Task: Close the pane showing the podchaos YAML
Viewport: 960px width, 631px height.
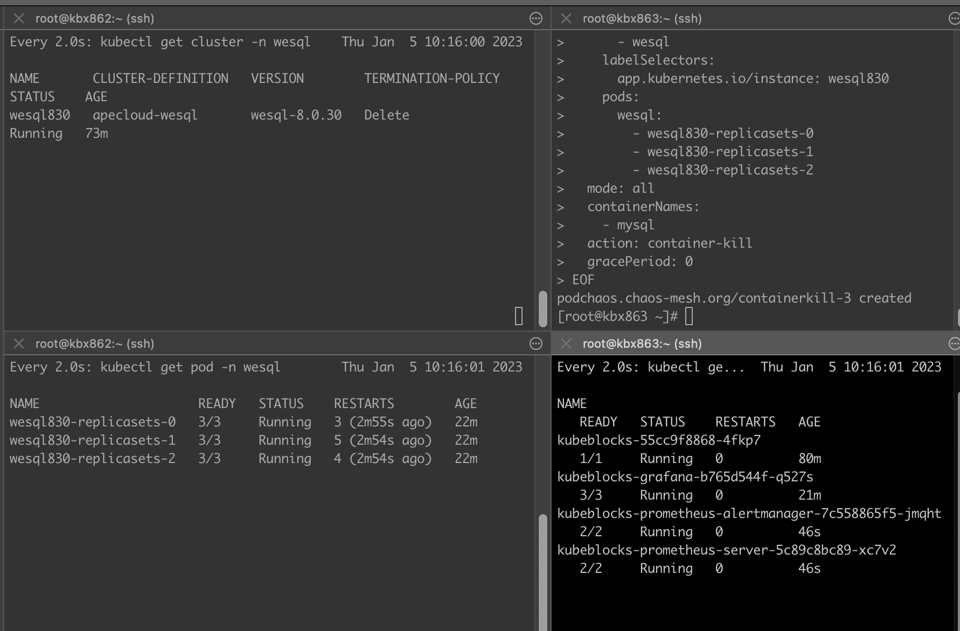Action: (566, 19)
